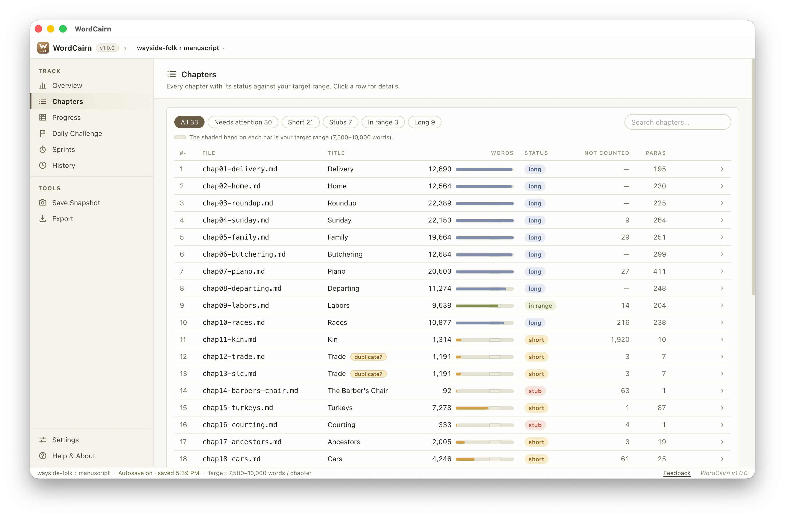The height and width of the screenshot is (518, 785).
Task: Click the Help & About question icon
Action: pos(43,456)
